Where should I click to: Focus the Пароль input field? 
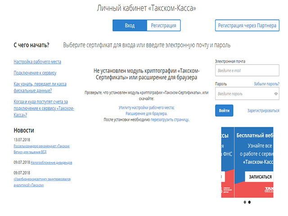pyautogui.click(x=247, y=94)
